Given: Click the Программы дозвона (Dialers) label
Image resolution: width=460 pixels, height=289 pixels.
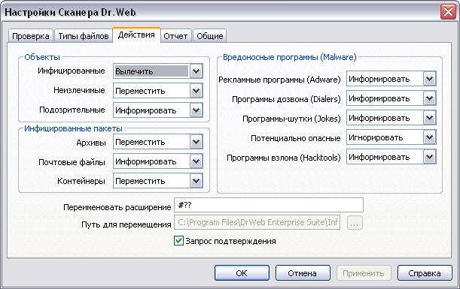Looking at the screenshot, I should point(286,99).
